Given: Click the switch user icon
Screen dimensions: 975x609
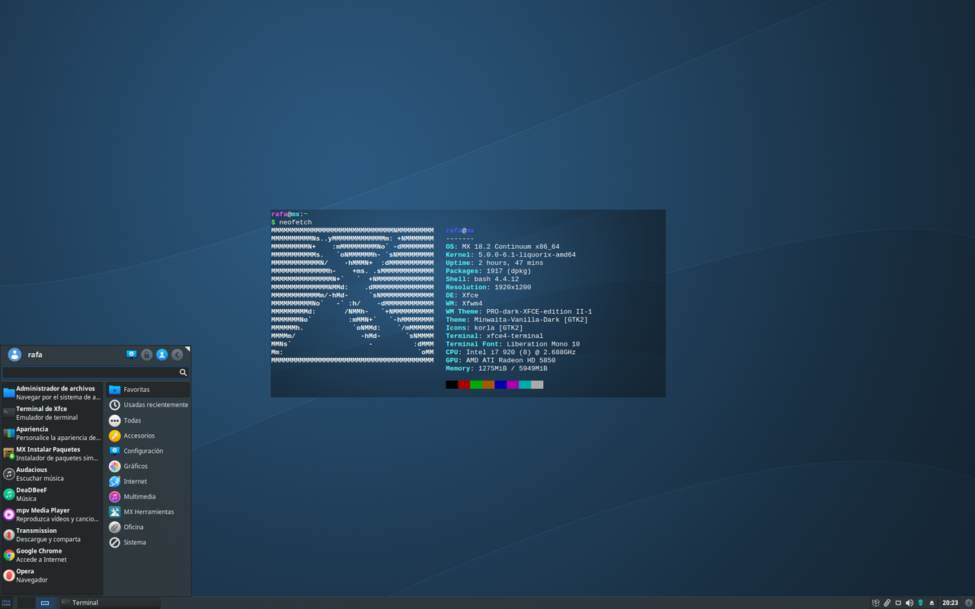Looking at the screenshot, I should coord(161,355).
